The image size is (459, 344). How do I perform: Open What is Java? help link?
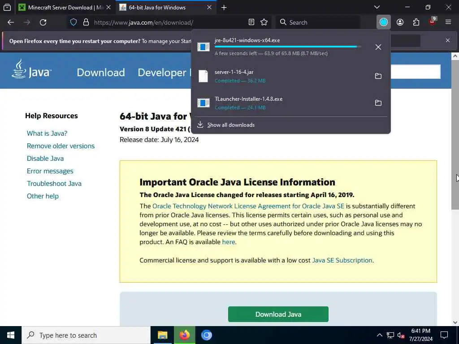click(x=47, y=133)
